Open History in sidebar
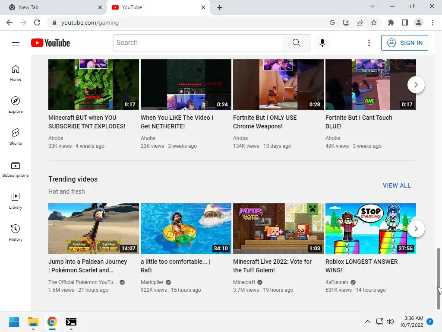This screenshot has width=442, height=332. click(x=16, y=233)
